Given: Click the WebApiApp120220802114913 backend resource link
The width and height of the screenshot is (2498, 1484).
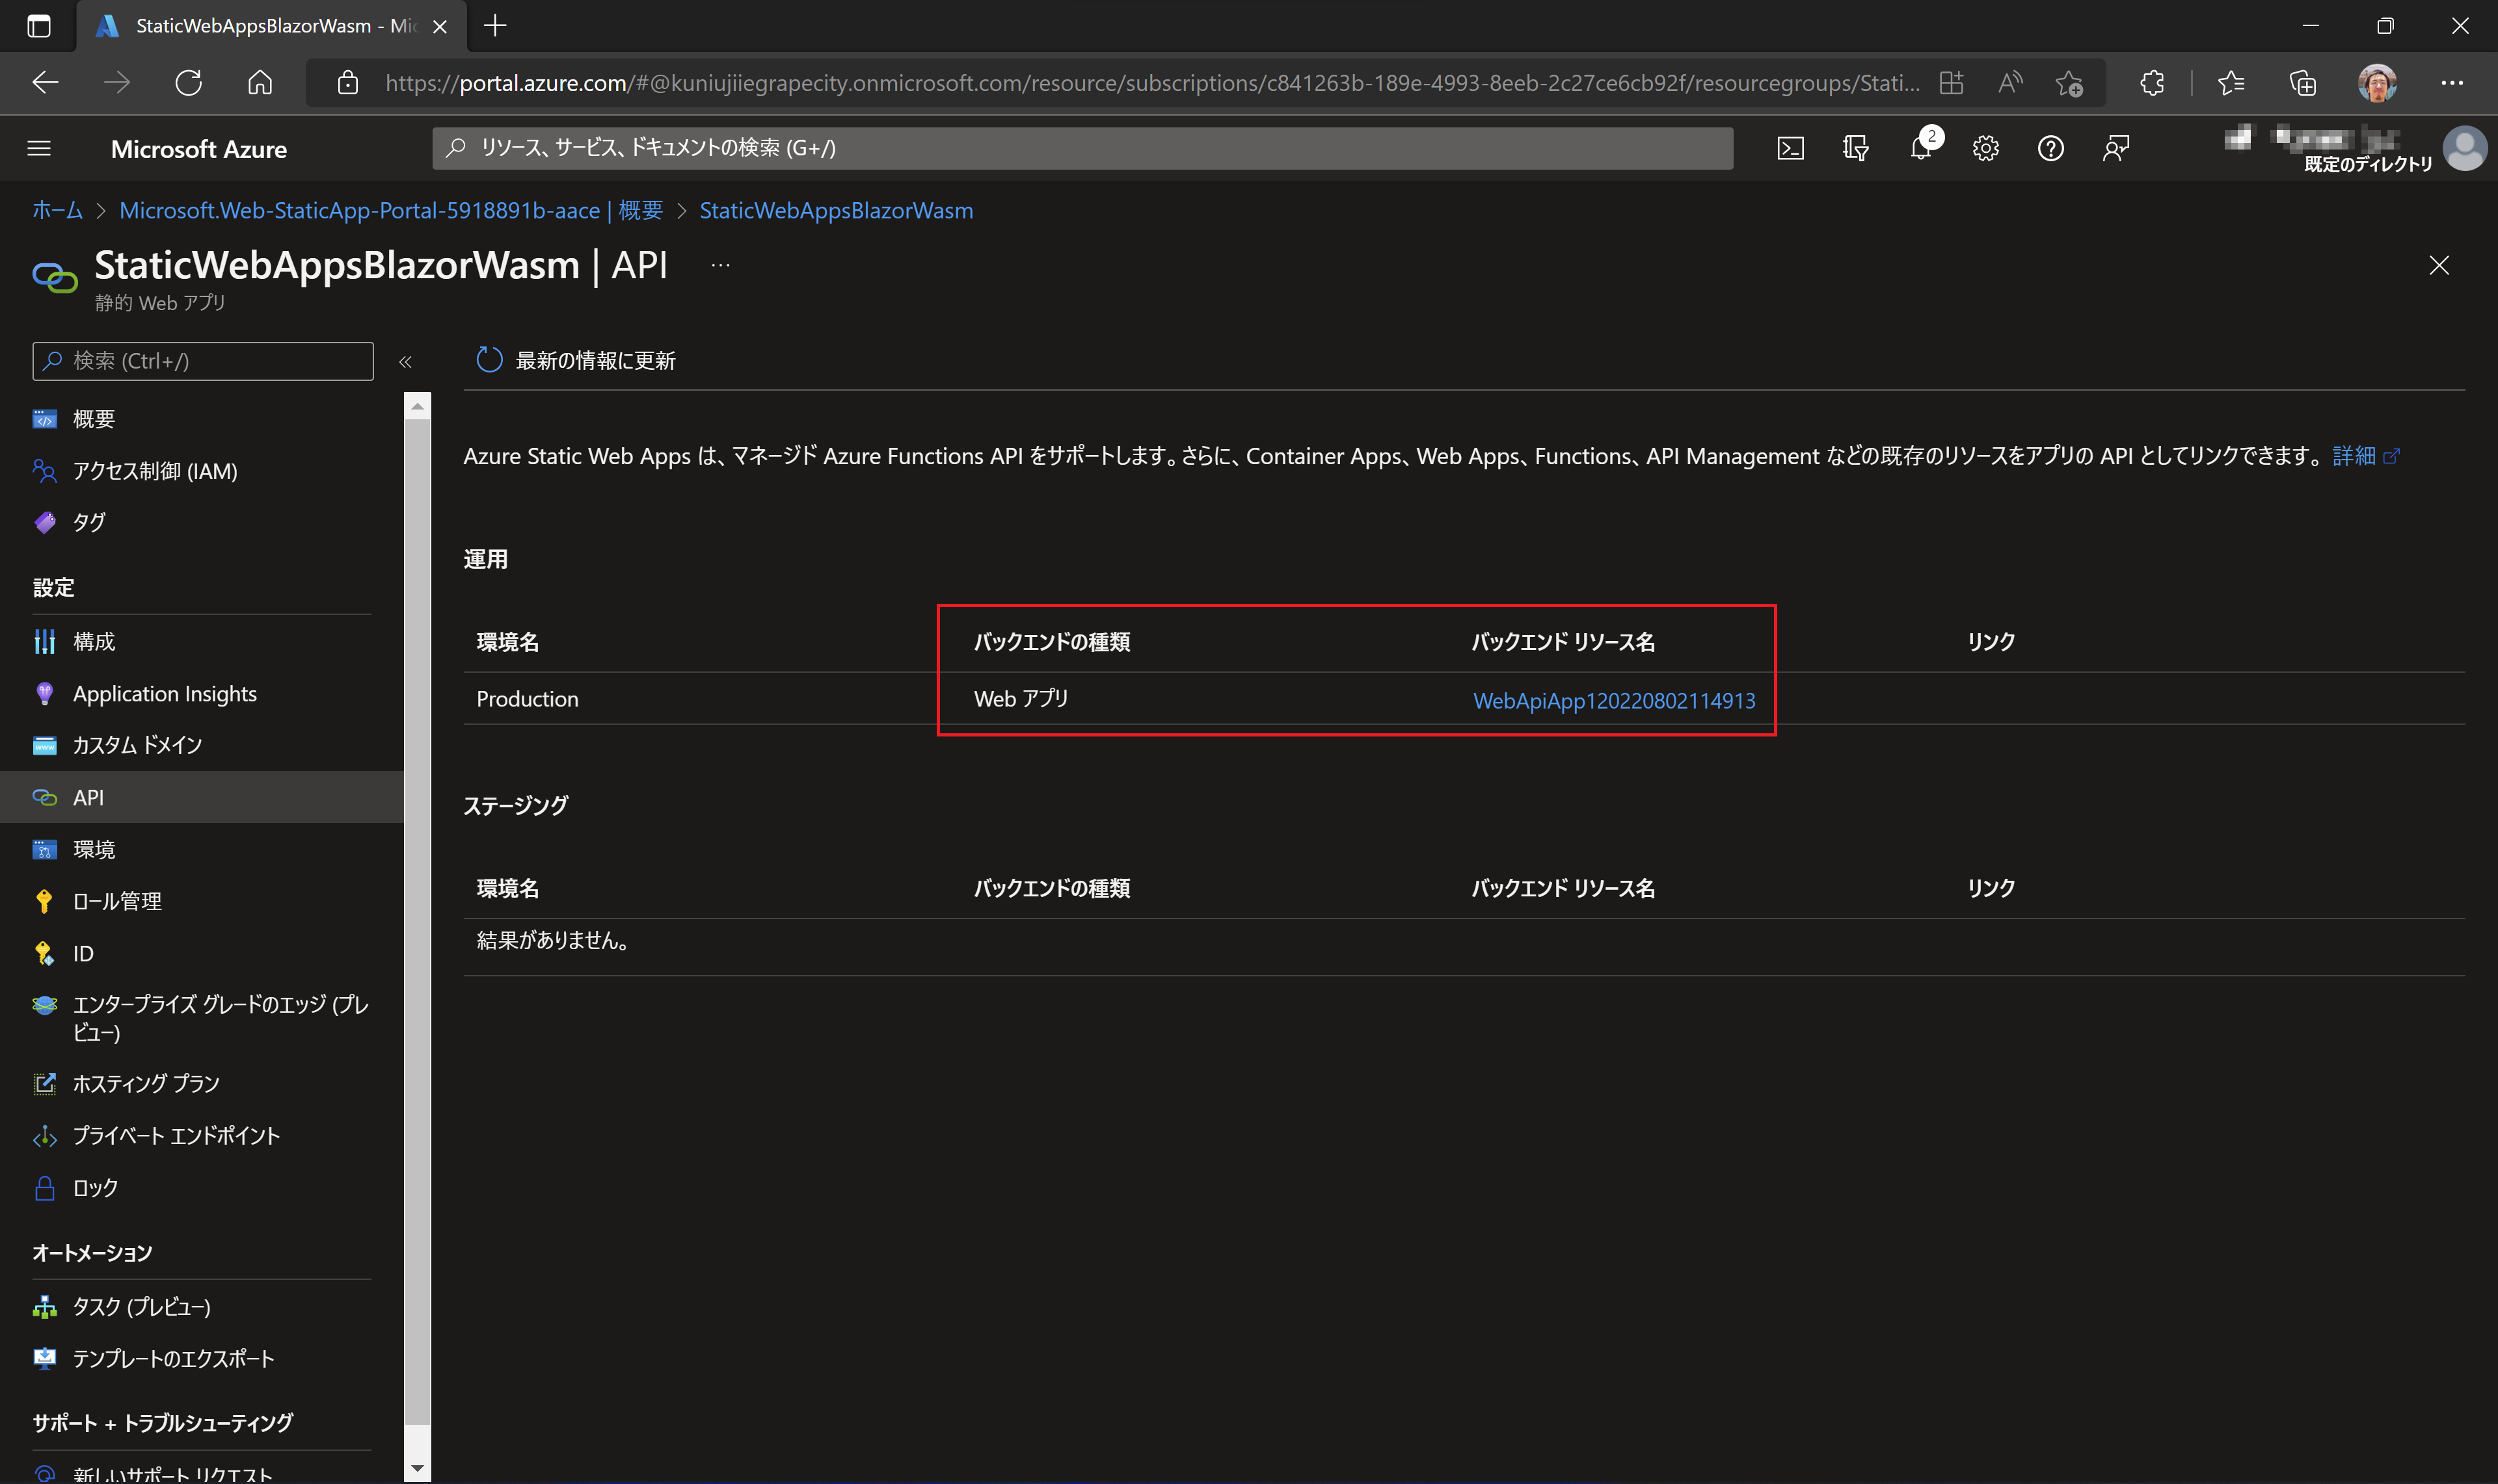Looking at the screenshot, I should (1613, 700).
